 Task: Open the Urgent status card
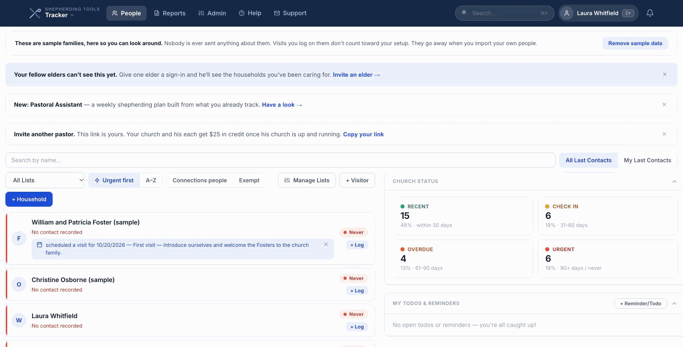(x=608, y=259)
